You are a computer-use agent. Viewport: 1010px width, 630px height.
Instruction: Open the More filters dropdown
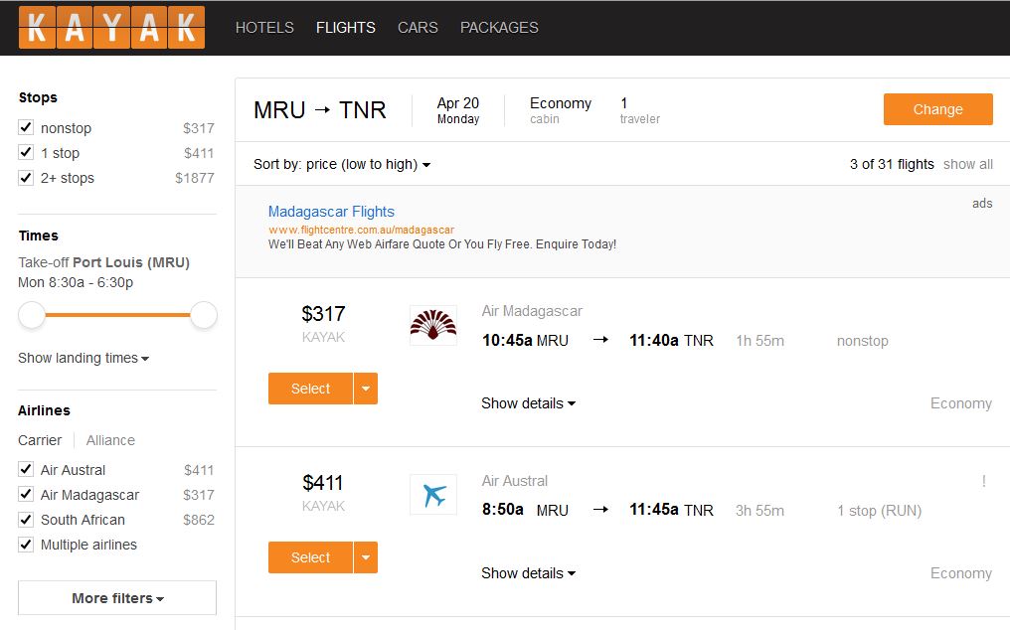coord(117,598)
